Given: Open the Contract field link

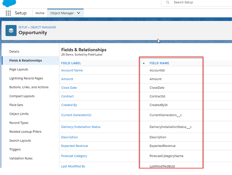Looking at the screenshot, I should 68,96.
